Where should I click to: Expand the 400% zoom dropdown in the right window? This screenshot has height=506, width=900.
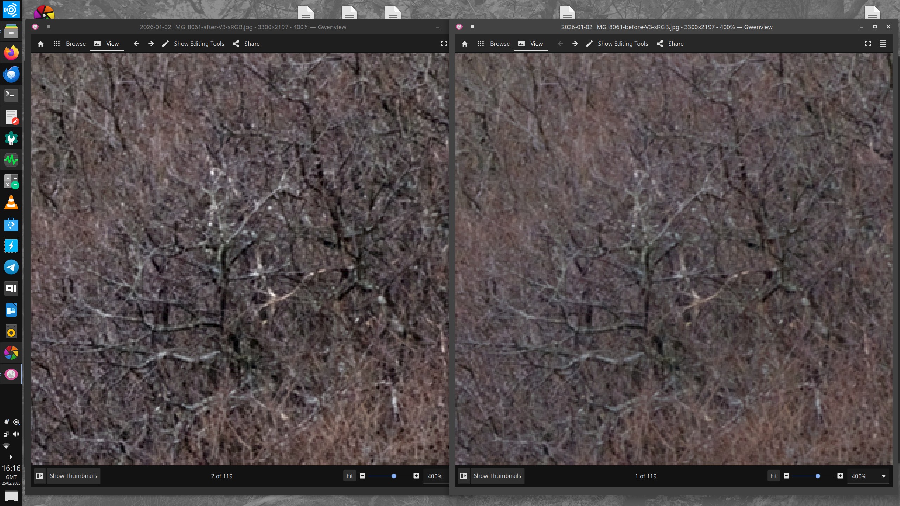(883, 476)
